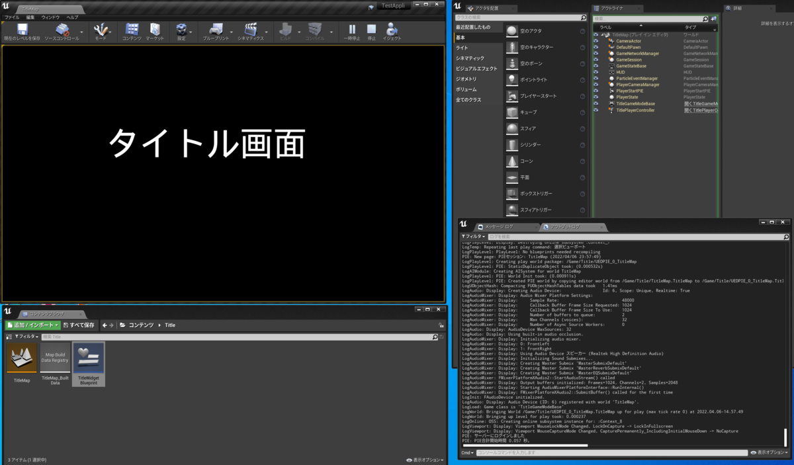Open dropdown arrow beside 設定
The height and width of the screenshot is (465, 794).
191,32
